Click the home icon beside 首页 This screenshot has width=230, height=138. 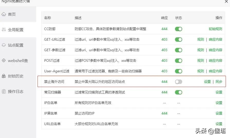(x=4, y=14)
